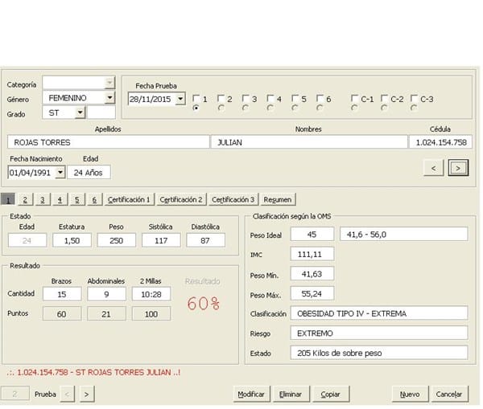The width and height of the screenshot is (483, 409).
Task: Enable the C-1 certification checkbox
Action: point(355,99)
